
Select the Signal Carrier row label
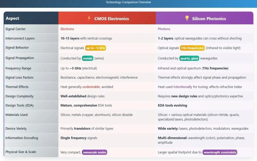16,29
